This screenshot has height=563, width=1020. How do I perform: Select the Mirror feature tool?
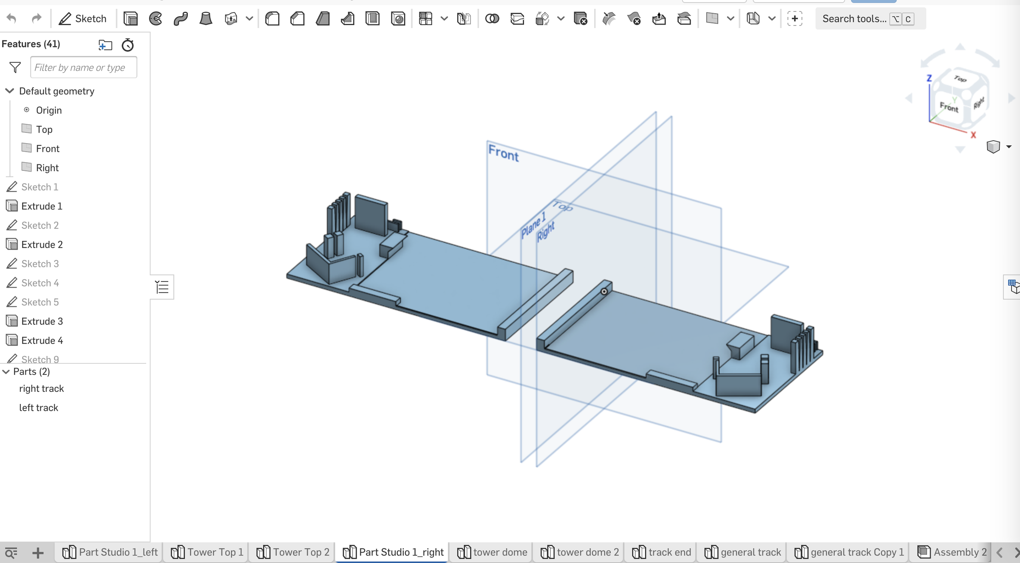point(464,19)
